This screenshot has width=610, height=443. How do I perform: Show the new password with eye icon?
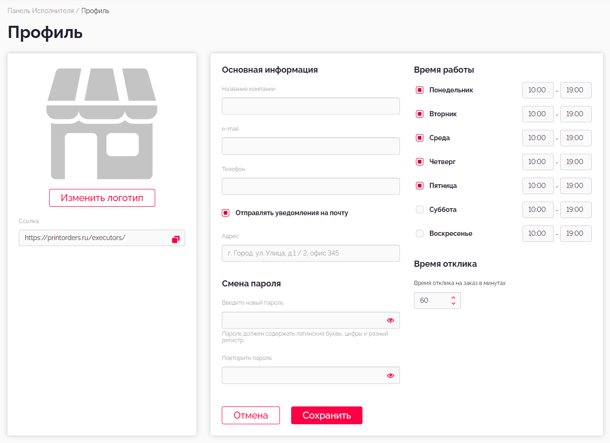point(390,320)
